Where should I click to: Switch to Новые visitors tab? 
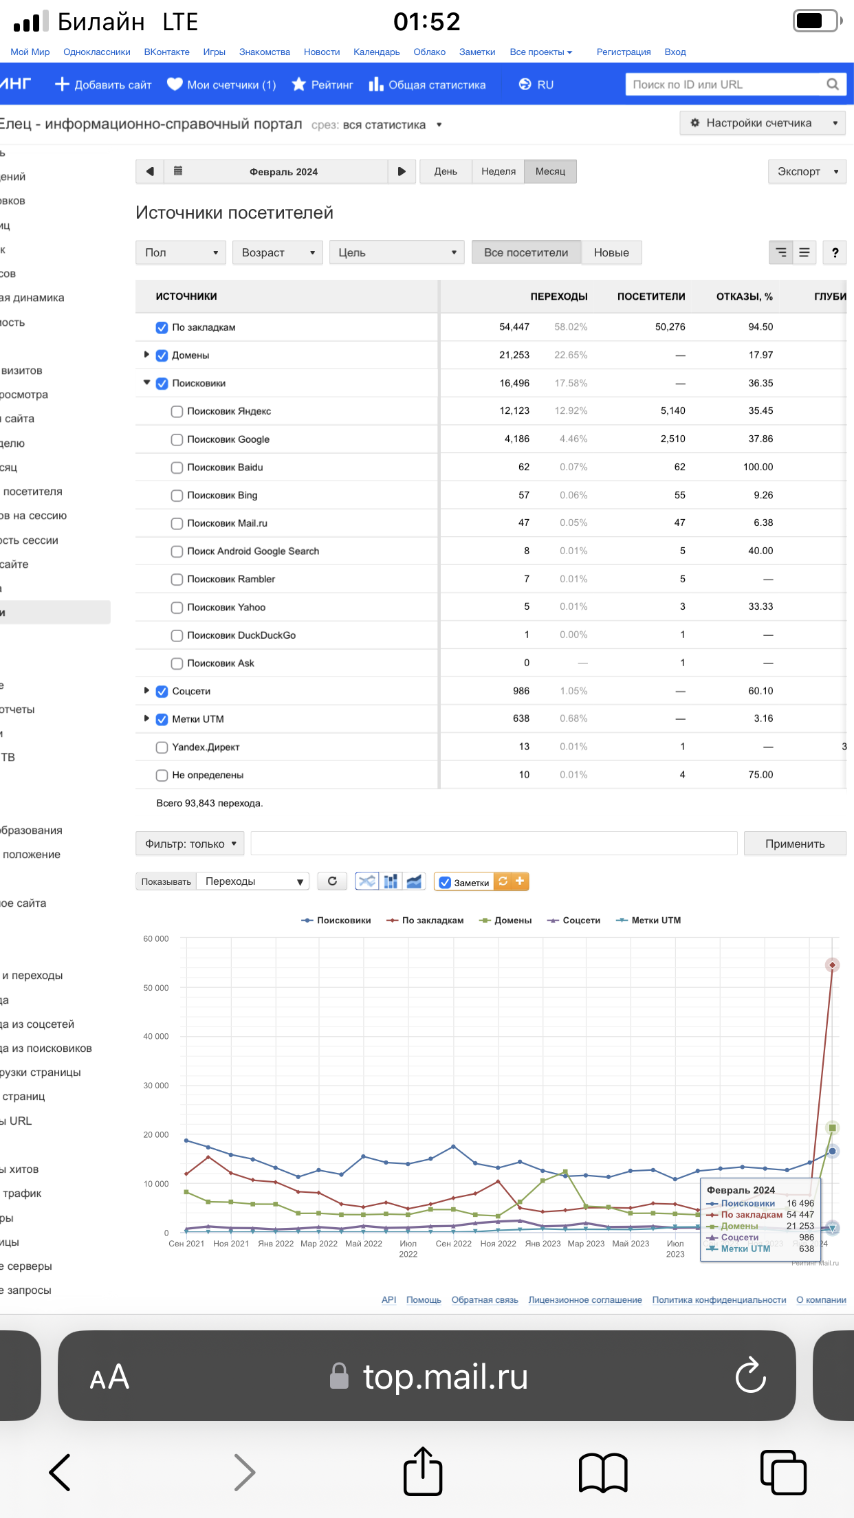612,252
